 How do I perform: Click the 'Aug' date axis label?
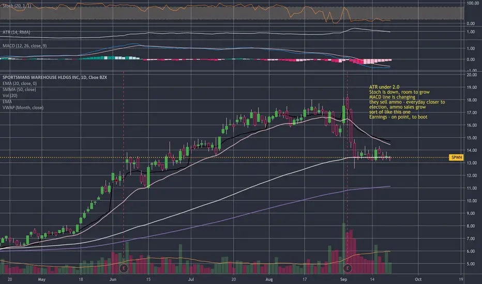point(269,279)
